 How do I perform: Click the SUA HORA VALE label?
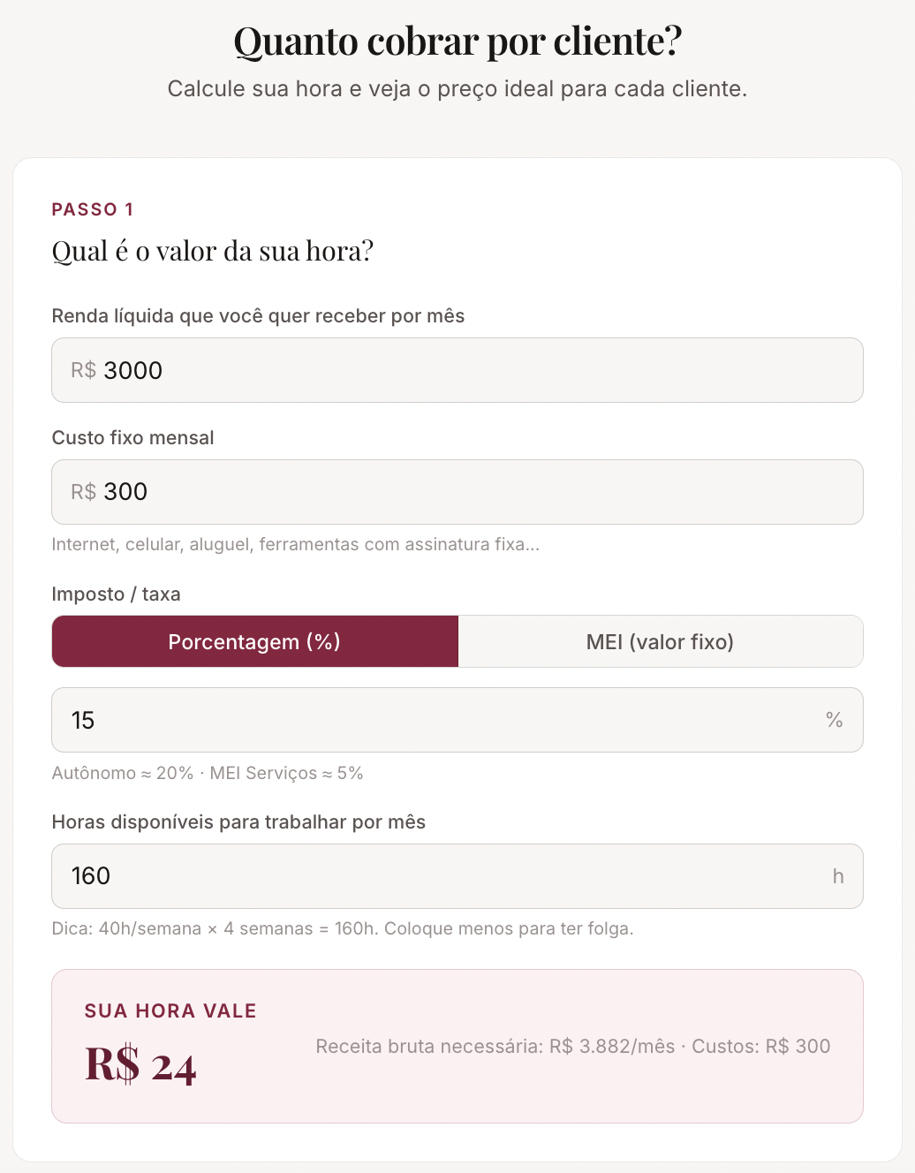tap(170, 1011)
